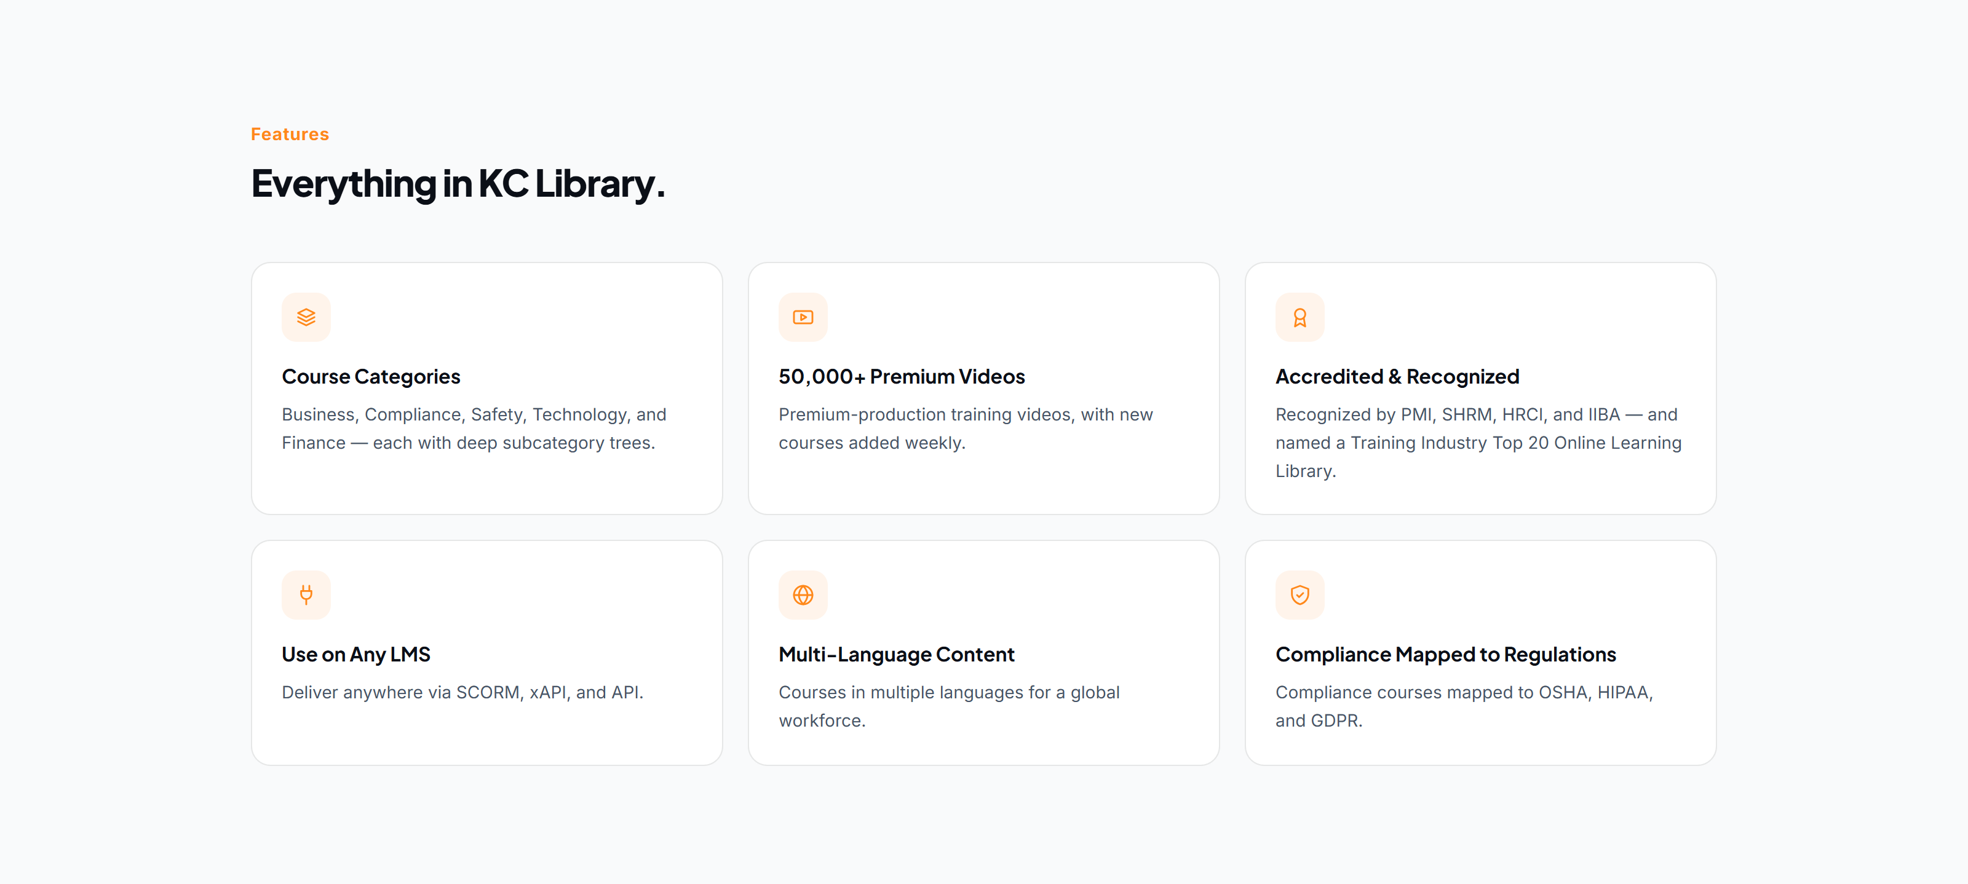Click the video play icon for Premium Videos
Image resolution: width=1968 pixels, height=884 pixels.
(x=803, y=317)
